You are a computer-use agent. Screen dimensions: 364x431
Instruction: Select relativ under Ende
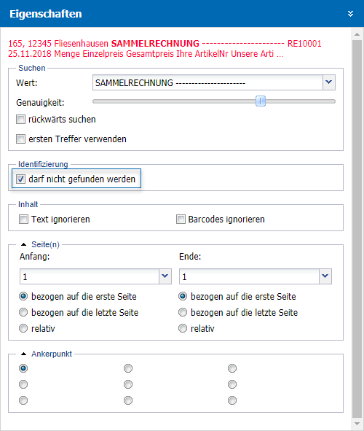[x=183, y=328]
